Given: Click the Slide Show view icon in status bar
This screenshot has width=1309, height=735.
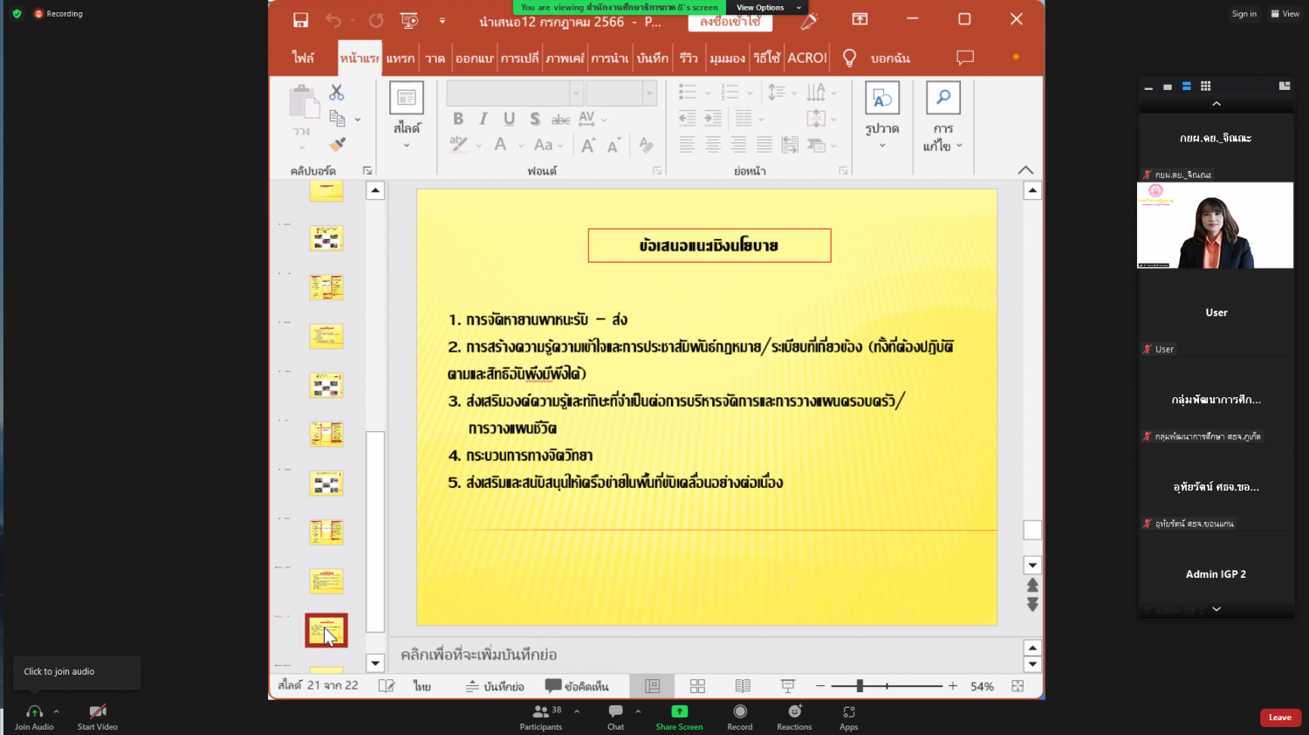Looking at the screenshot, I should [x=788, y=686].
